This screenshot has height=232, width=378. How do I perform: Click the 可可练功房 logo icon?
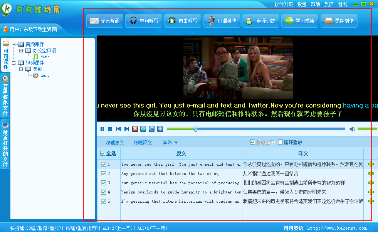[6, 9]
